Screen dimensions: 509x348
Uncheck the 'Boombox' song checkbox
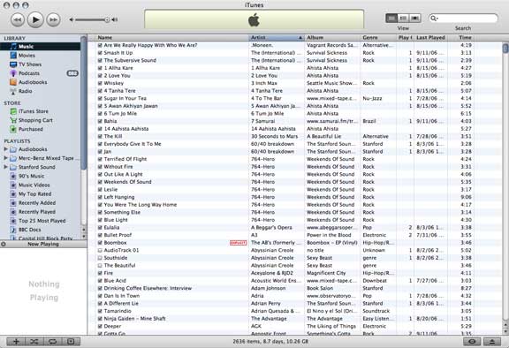[x=100, y=243]
